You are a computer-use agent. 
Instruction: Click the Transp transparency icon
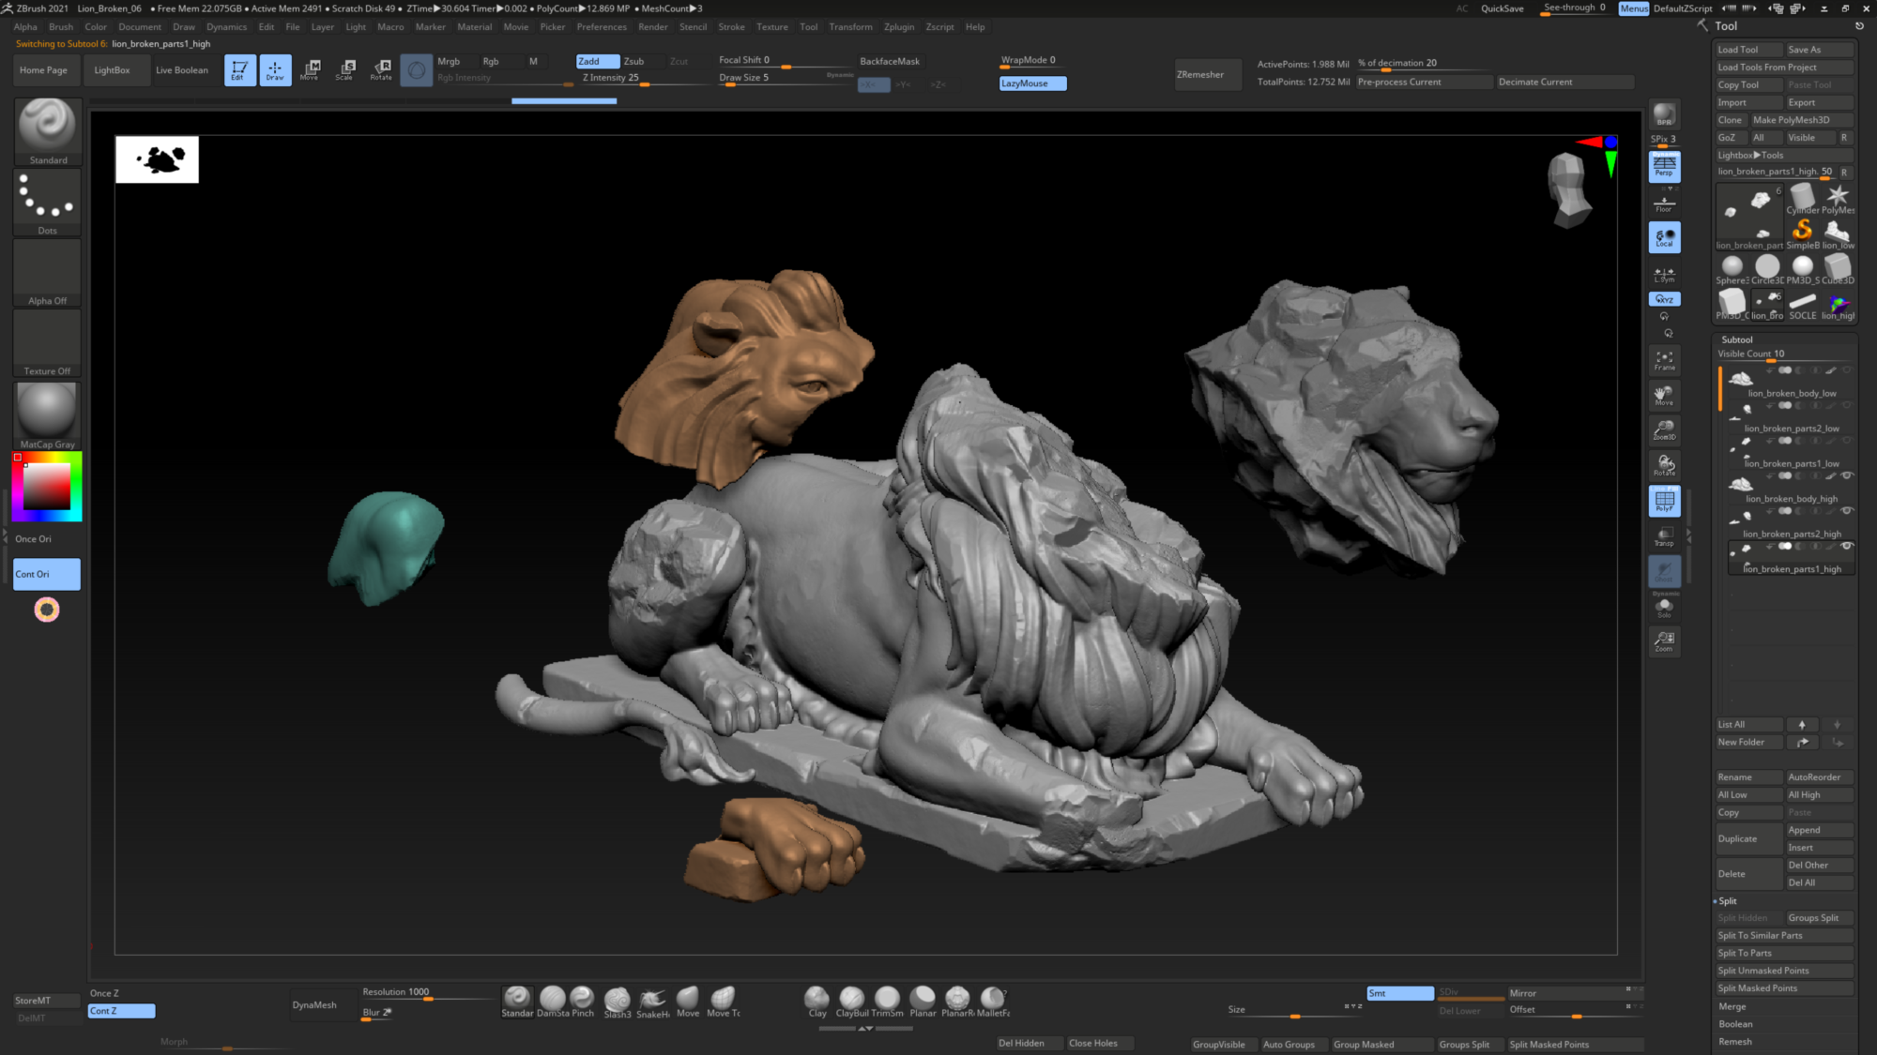tap(1664, 536)
